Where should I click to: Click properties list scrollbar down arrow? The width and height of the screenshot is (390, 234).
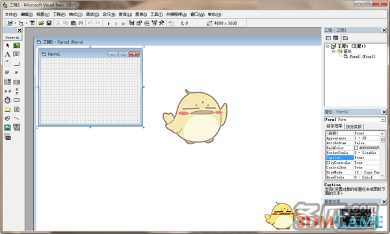pyautogui.click(x=382, y=176)
